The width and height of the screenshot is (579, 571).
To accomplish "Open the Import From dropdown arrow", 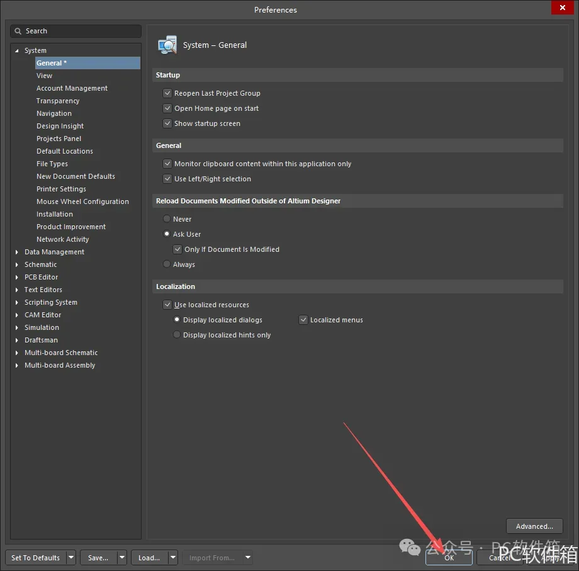I will click(x=248, y=557).
